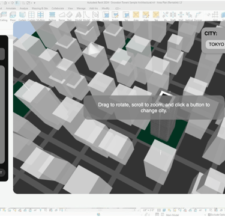Select the Wall opening tool
The height and width of the screenshot is (220, 225).
click(181, 16)
